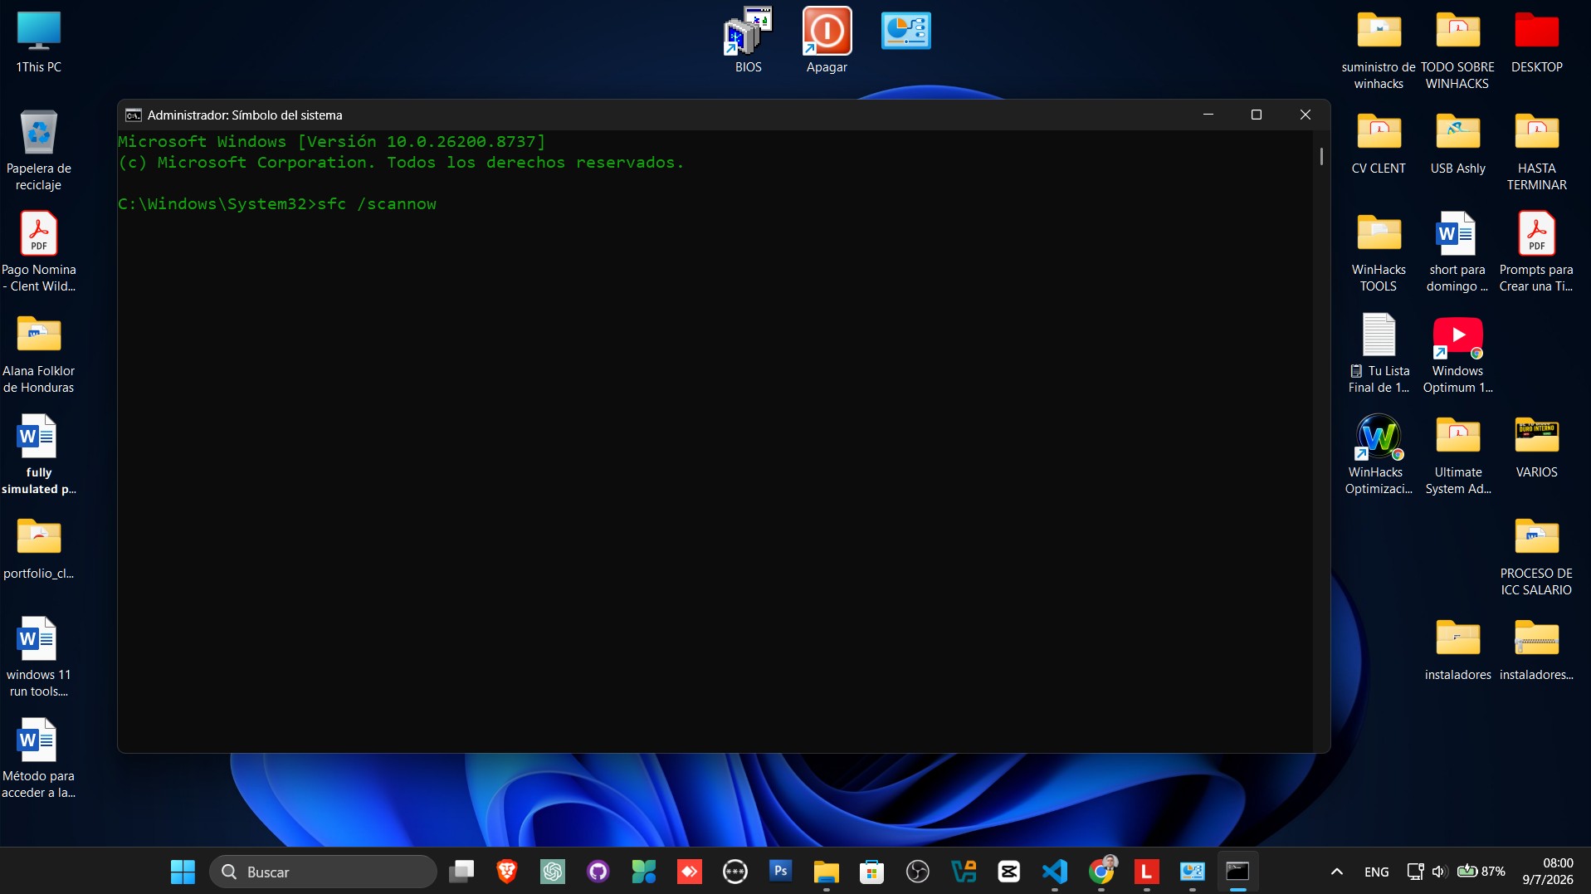This screenshot has width=1591, height=894.
Task: Open the ENG language input switcher
Action: 1376,872
